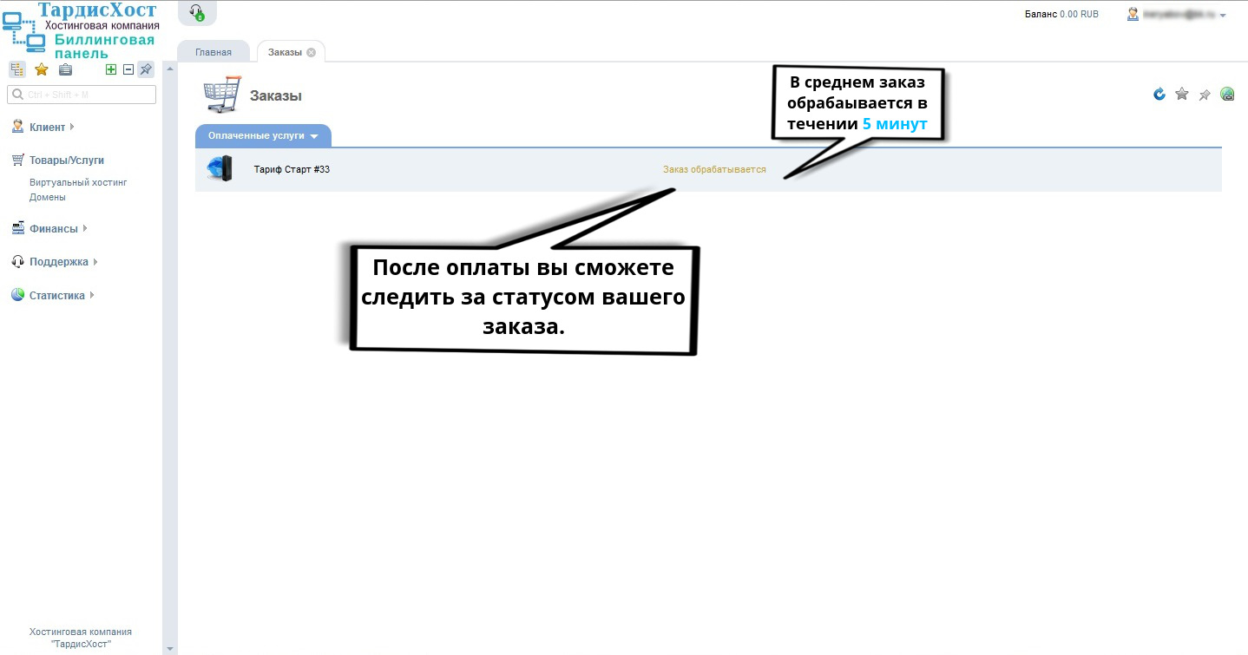Open the Товары/Услуги section
Image resolution: width=1248 pixels, height=655 pixels.
[66, 160]
